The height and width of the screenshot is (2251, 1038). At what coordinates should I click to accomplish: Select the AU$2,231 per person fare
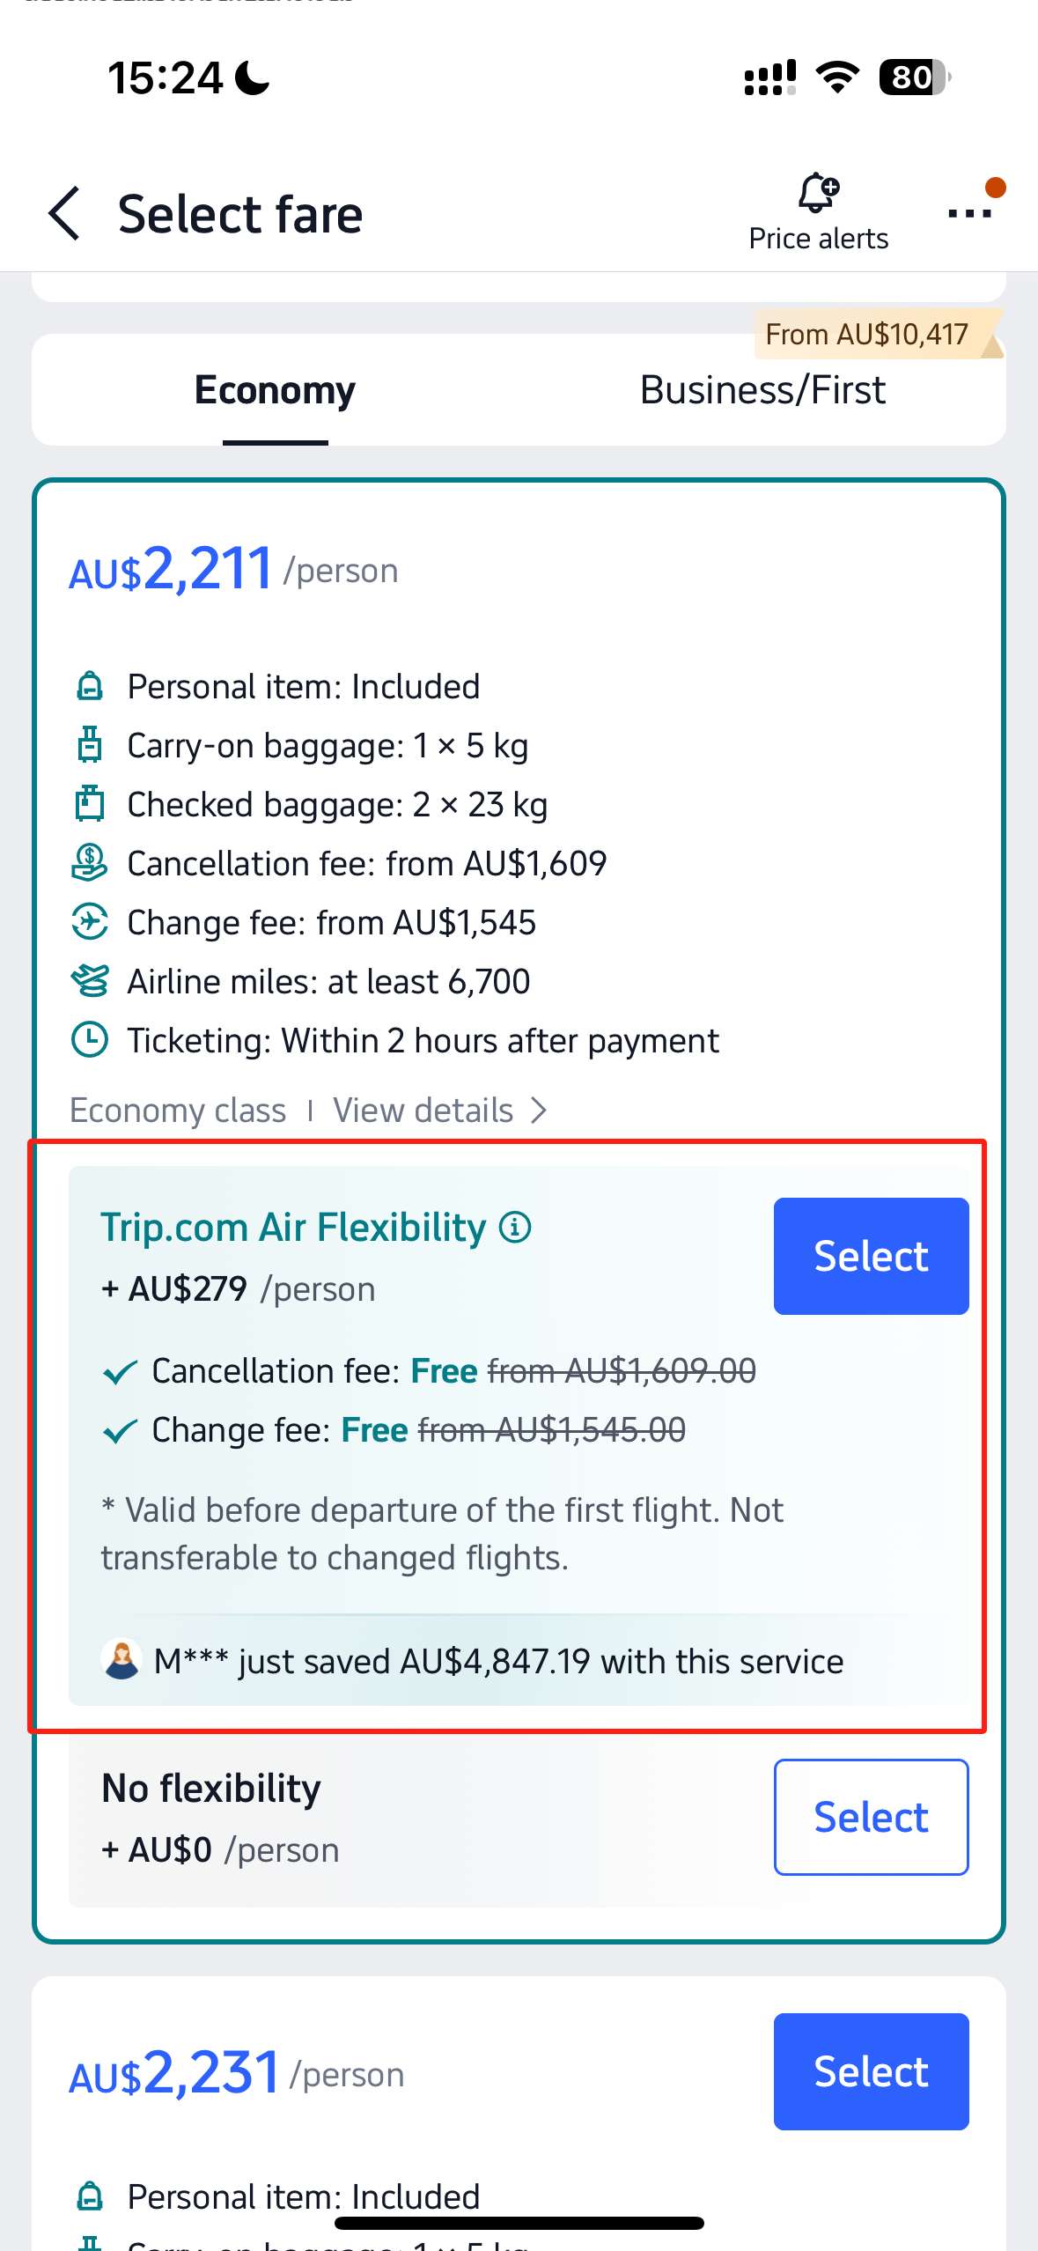[x=870, y=2070]
